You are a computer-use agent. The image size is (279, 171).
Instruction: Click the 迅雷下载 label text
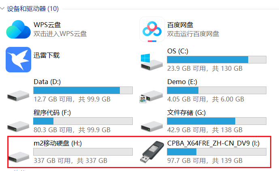[x=47, y=55]
